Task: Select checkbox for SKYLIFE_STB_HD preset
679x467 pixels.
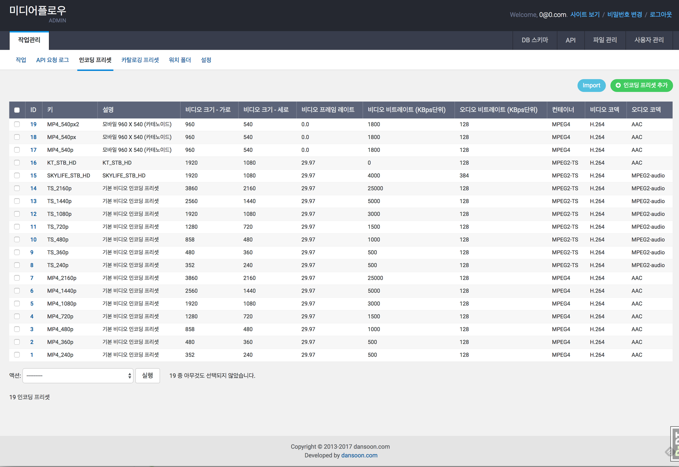Action: [x=17, y=175]
